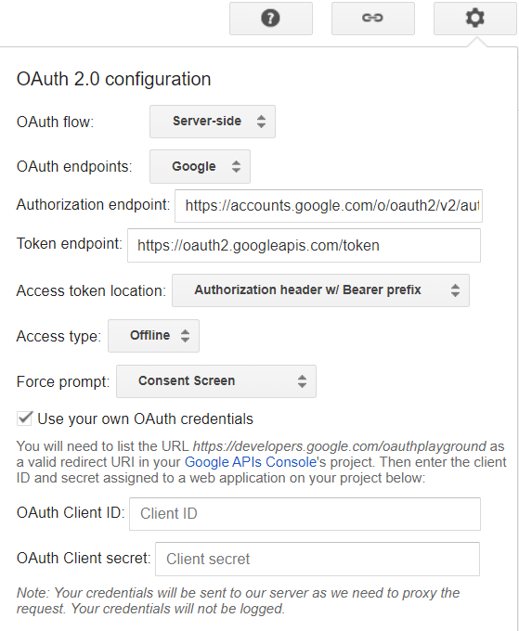Focus the Token endpoint text field
Screen dimensions: 519x631
(304, 246)
